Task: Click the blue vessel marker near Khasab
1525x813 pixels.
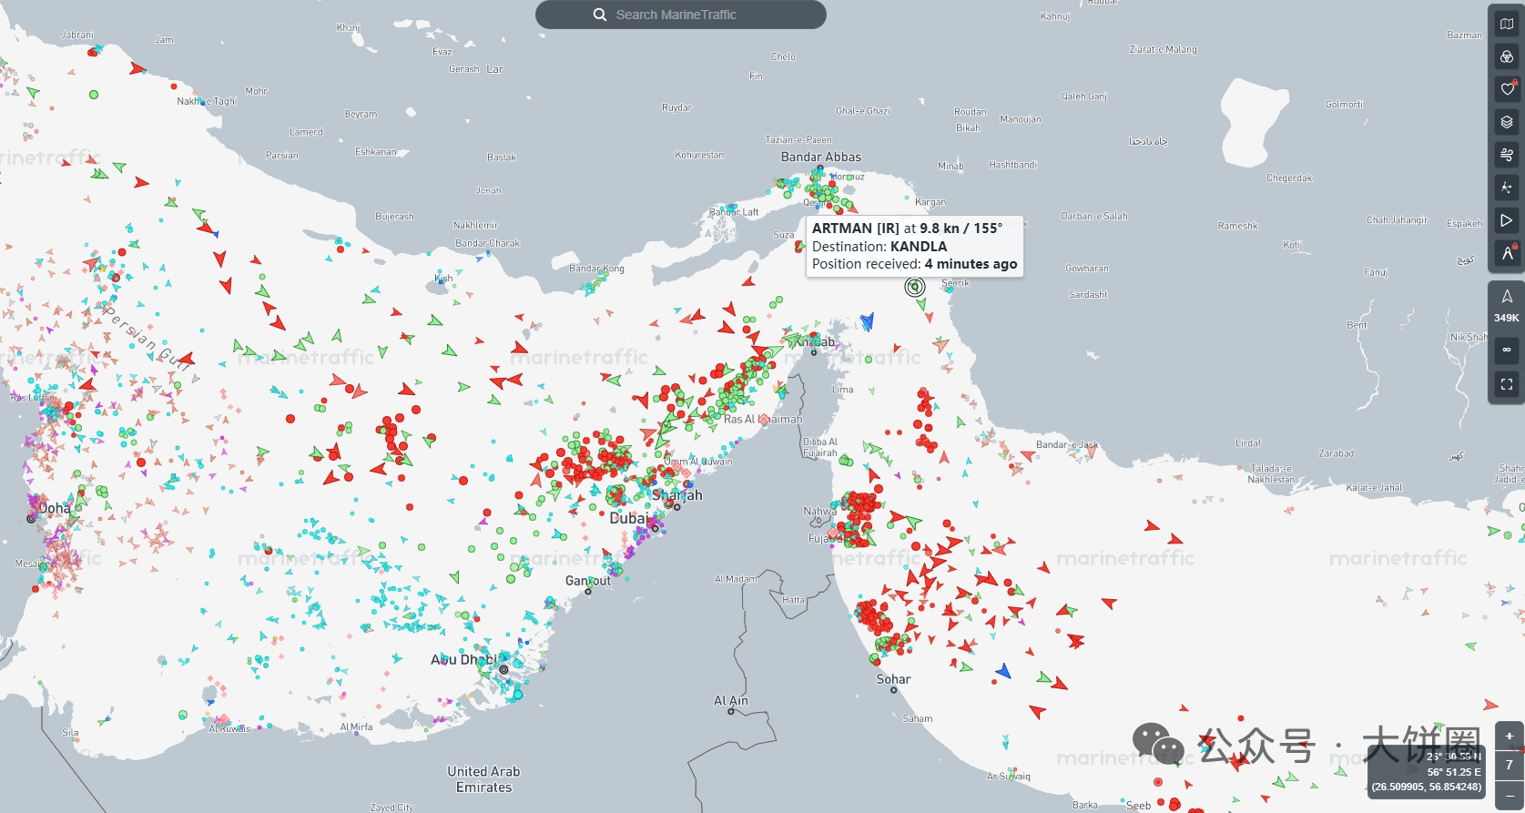Action: [867, 320]
